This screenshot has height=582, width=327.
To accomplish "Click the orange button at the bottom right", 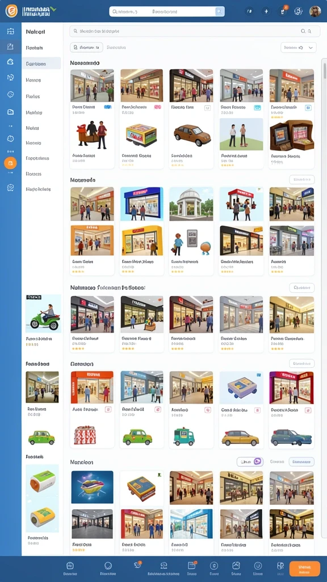I will (x=304, y=568).
